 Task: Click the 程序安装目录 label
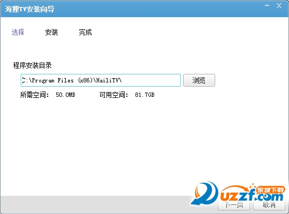[32, 65]
